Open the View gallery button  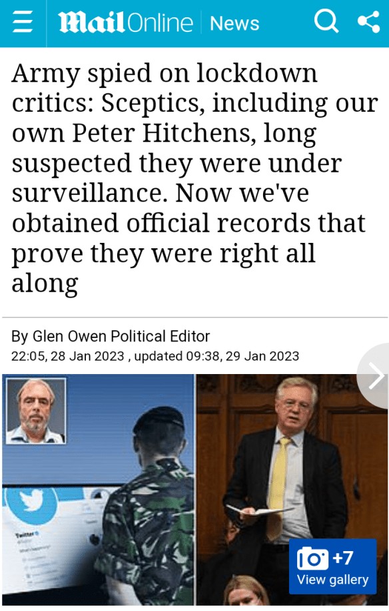click(x=333, y=566)
